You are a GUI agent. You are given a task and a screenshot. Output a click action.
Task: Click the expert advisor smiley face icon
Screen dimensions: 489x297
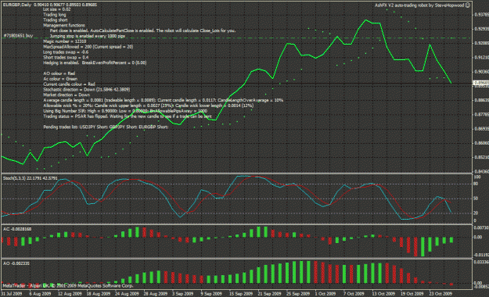tap(467, 5)
